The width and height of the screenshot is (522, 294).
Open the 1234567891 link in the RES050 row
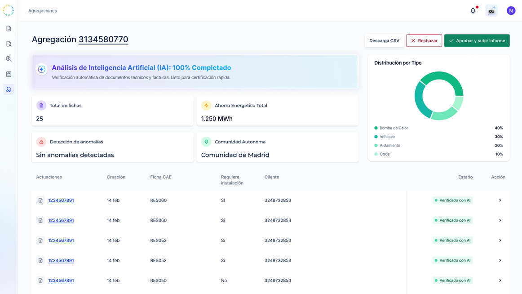pos(61,281)
